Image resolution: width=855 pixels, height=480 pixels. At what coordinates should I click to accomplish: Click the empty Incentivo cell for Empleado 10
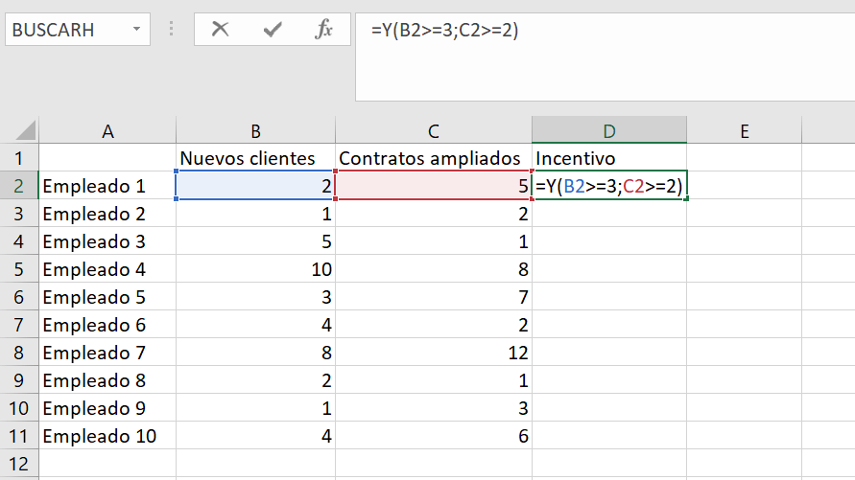tap(609, 436)
